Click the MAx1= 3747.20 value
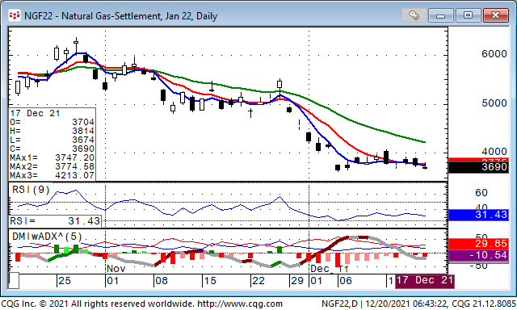 click(x=52, y=157)
